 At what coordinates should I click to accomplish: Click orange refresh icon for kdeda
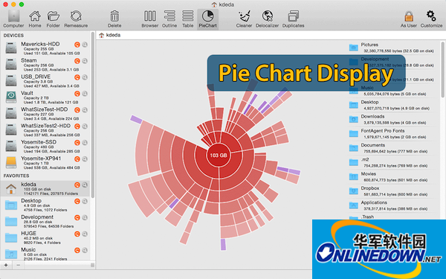[77, 185]
